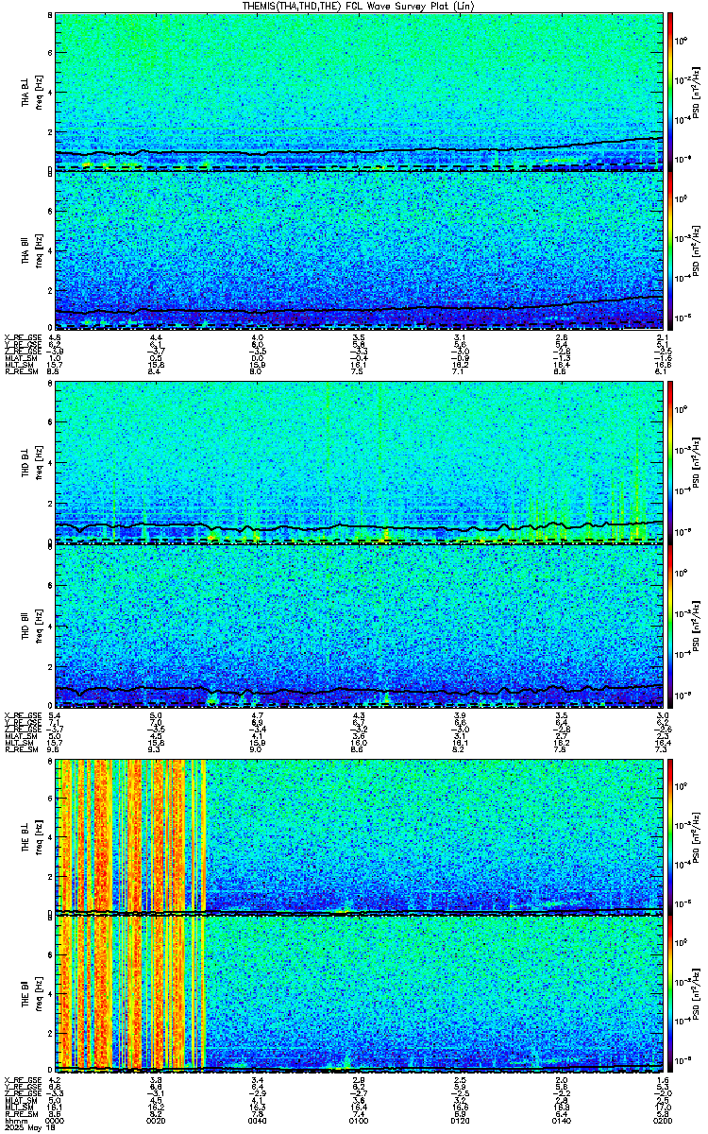Click the THE B-parallel freq [Hz] axis label
This screenshot has height=1134, width=708.
[x=38, y=995]
